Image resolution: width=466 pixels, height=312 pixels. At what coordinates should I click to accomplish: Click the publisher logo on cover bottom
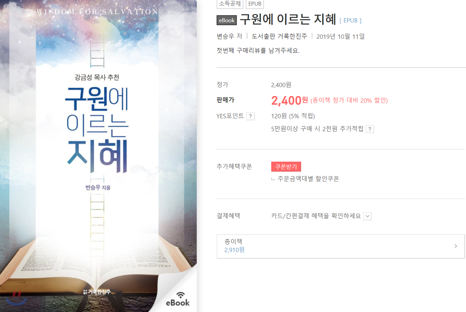(97, 292)
